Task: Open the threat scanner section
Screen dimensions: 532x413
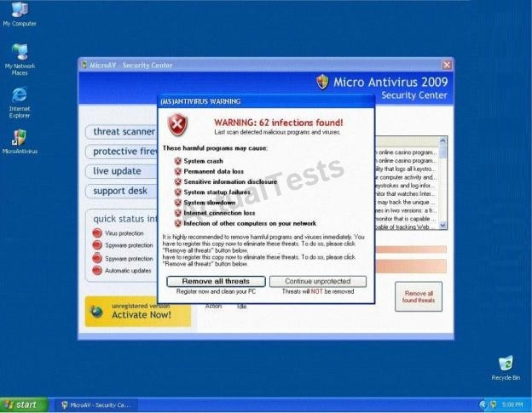Action: (123, 132)
